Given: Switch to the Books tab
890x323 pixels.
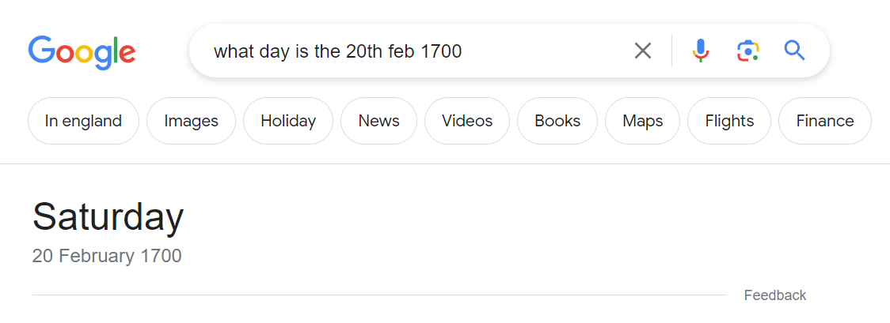Looking at the screenshot, I should tap(557, 121).
